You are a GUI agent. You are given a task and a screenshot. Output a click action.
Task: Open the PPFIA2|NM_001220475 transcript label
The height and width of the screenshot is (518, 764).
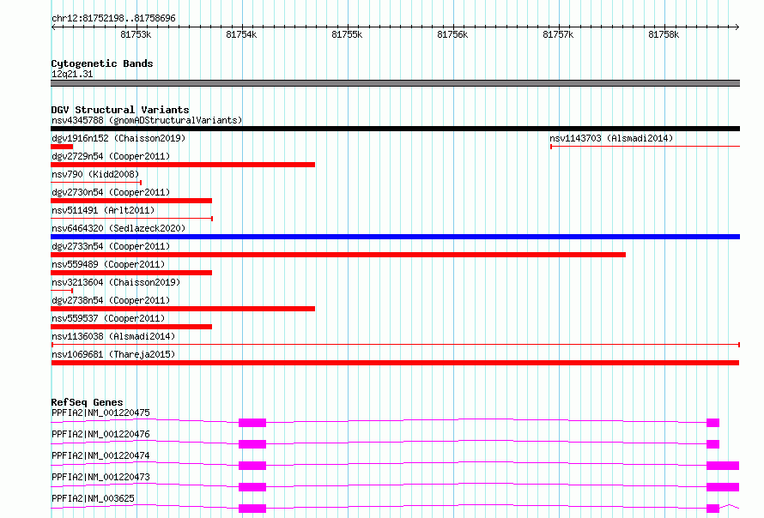click(100, 413)
